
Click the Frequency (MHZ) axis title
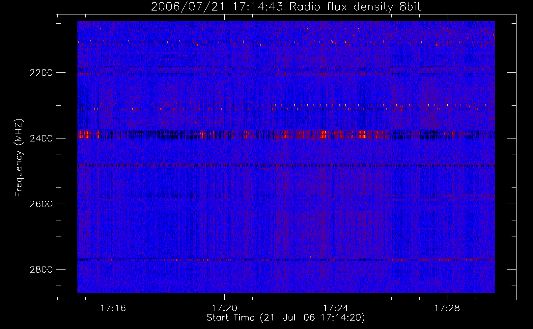(19, 158)
